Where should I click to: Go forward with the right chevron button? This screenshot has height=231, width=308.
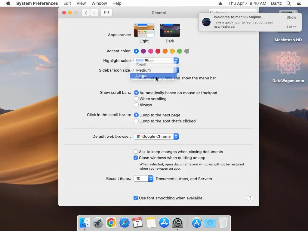[x=94, y=13]
